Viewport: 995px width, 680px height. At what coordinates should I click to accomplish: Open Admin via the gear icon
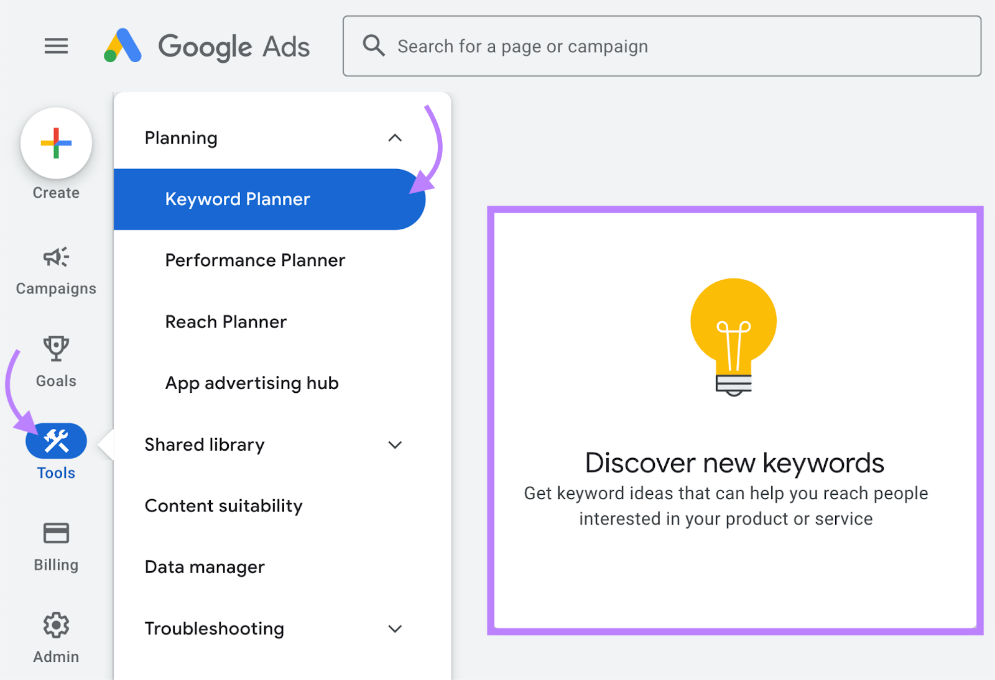[x=56, y=625]
